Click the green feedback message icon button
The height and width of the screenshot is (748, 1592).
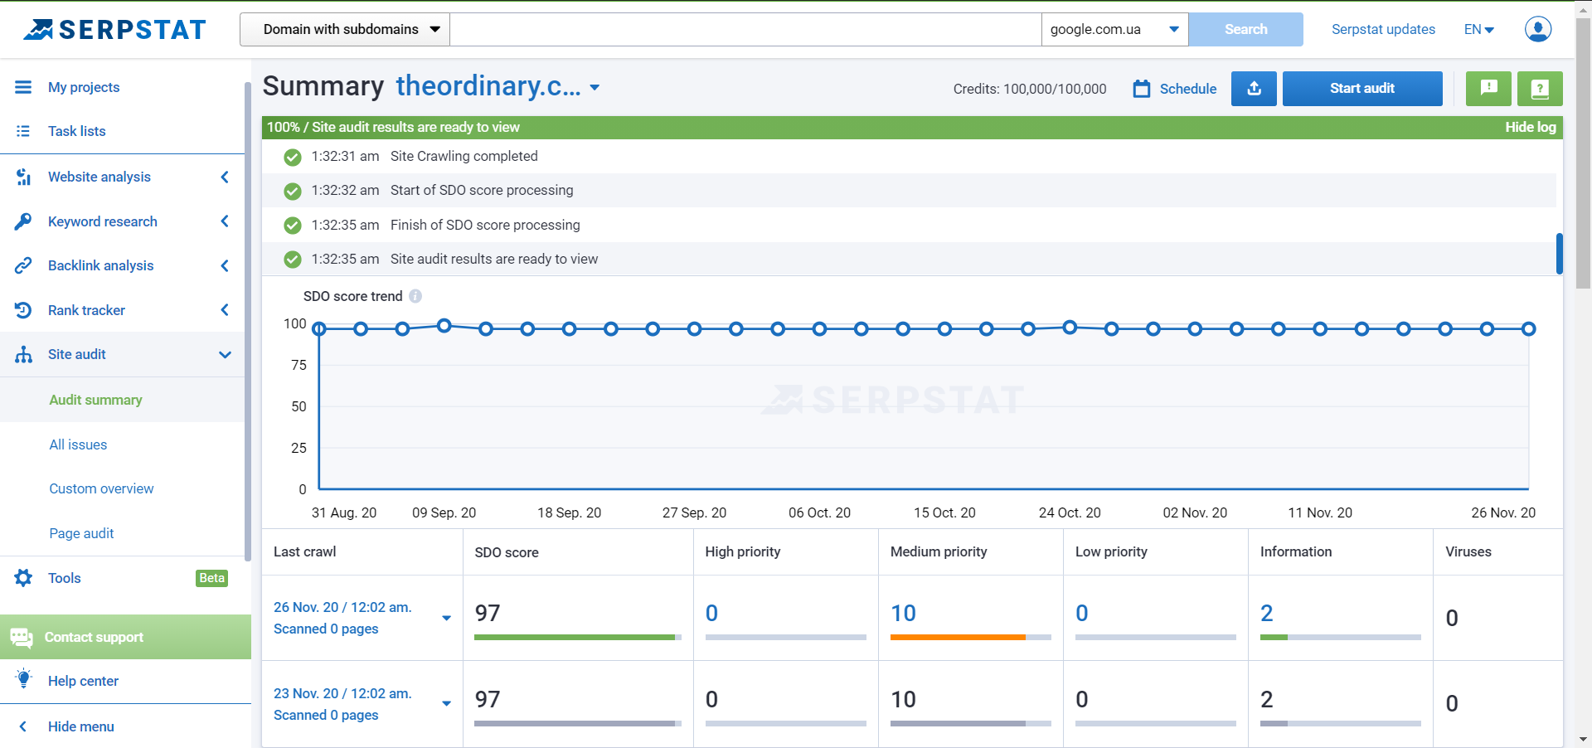point(1488,88)
